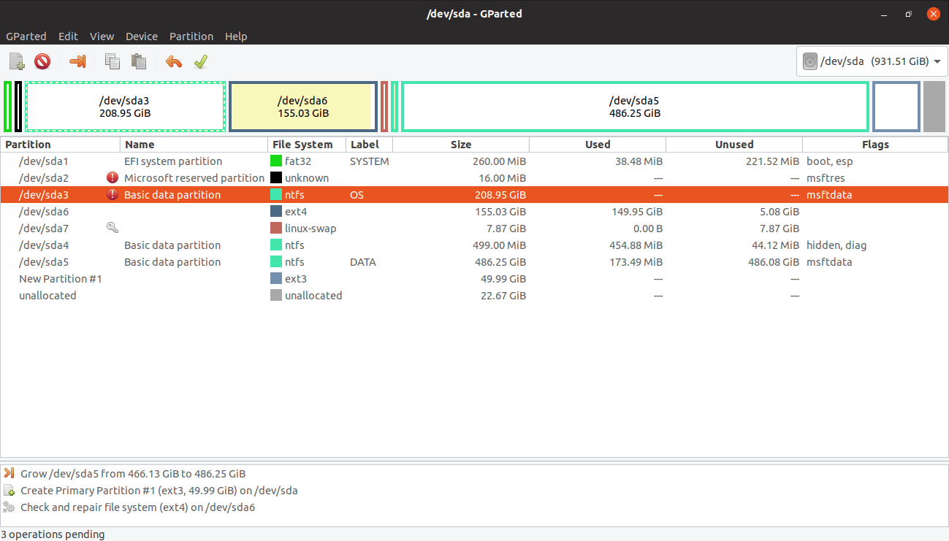Open the /dev/sda device selector dropdown
The width and height of the screenshot is (949, 541).
[871, 61]
